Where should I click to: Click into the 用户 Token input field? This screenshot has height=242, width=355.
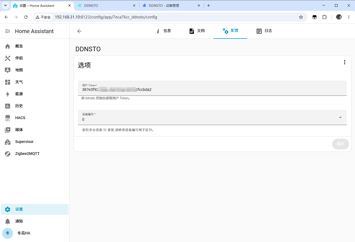[212, 88]
